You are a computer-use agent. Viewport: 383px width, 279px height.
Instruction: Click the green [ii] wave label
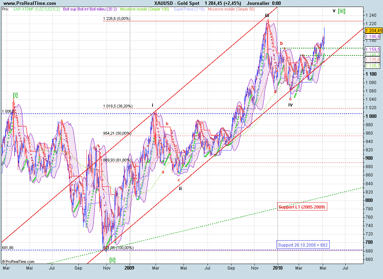(112, 260)
